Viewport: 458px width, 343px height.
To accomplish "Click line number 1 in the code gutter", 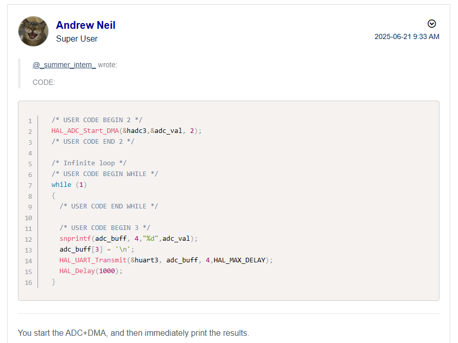I will 30,121.
